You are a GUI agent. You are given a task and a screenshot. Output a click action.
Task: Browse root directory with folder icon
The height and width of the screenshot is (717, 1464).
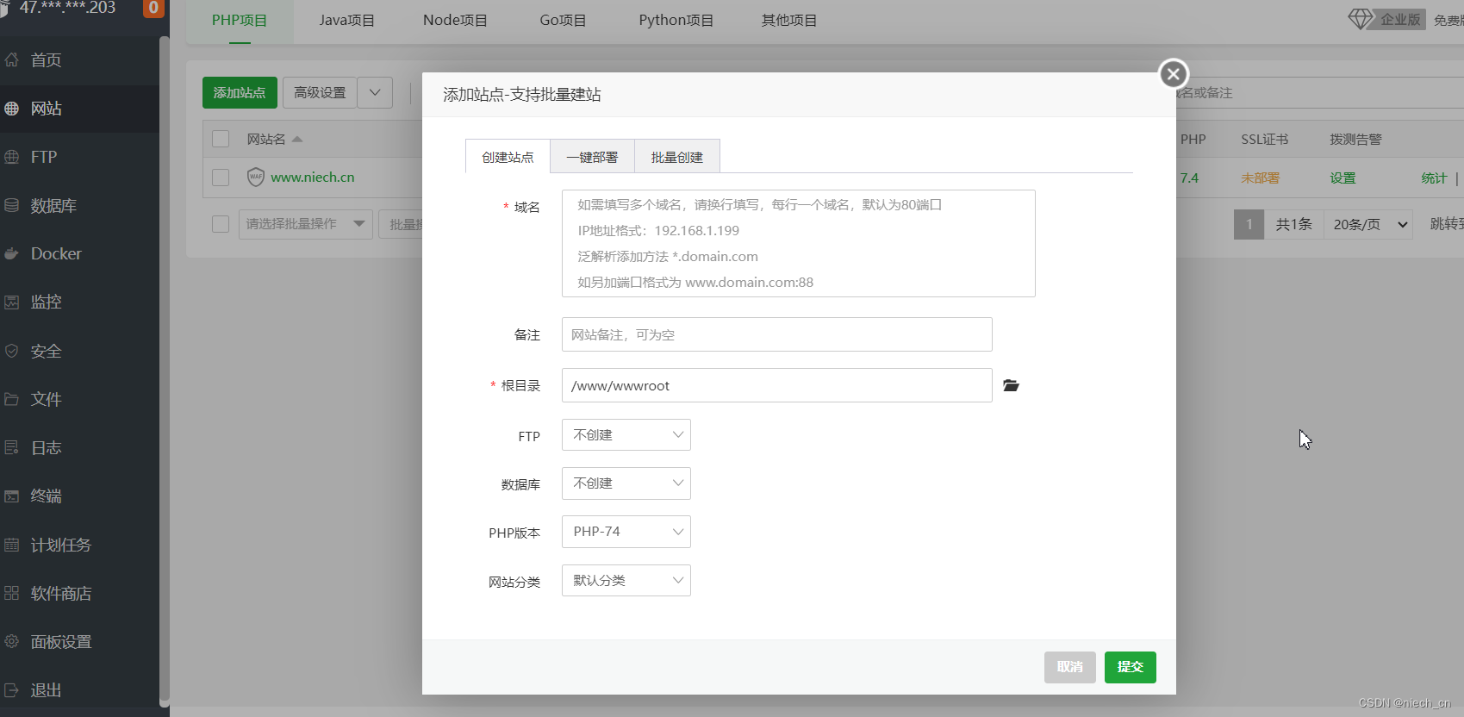point(1012,385)
